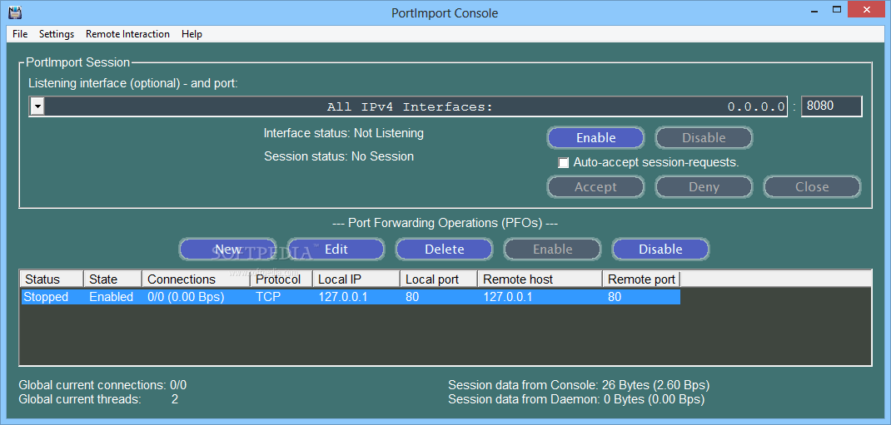This screenshot has width=891, height=425.
Task: Maximize the PortImport Console window
Action: coord(836,9)
